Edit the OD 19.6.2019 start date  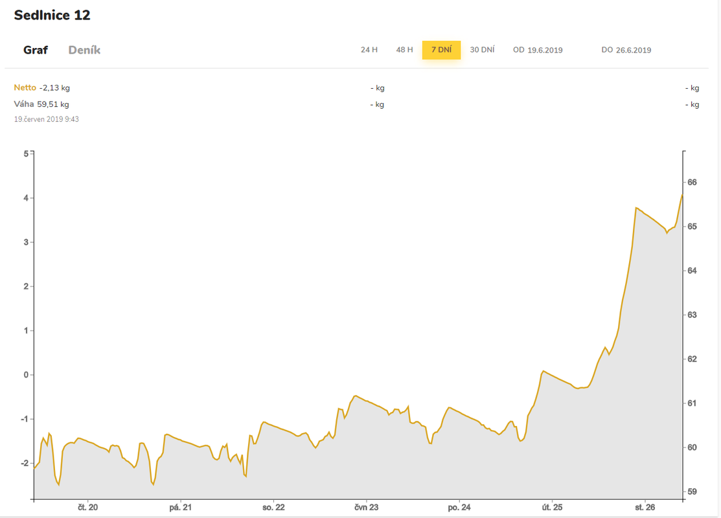coord(538,50)
